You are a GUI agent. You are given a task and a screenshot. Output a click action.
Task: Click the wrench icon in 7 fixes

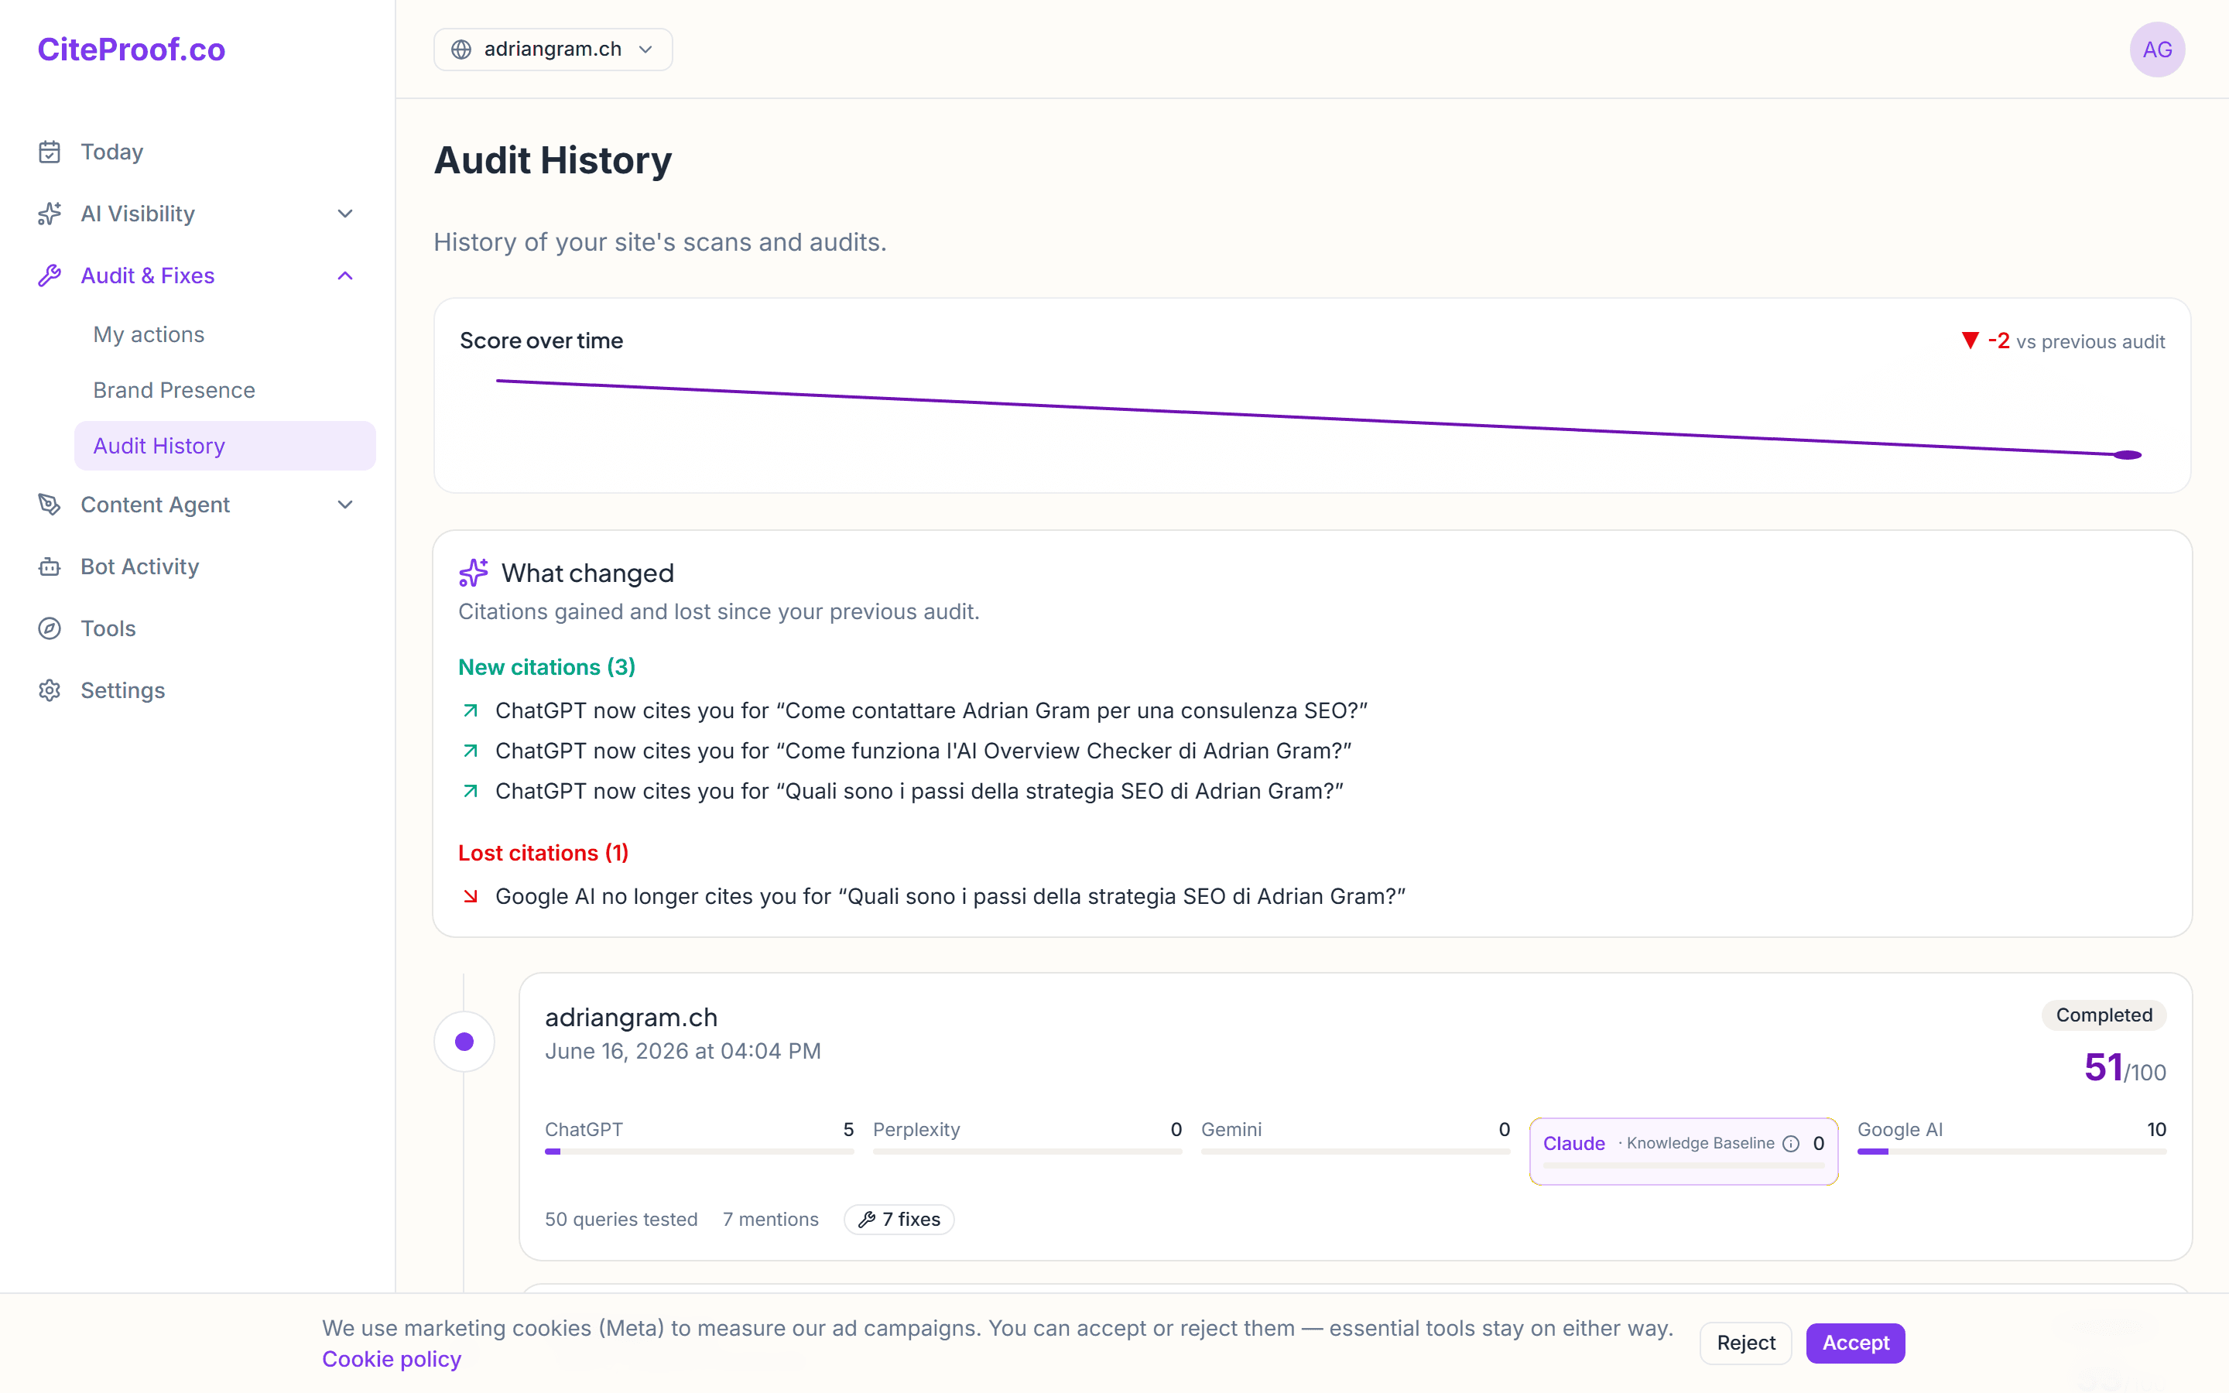tap(866, 1219)
